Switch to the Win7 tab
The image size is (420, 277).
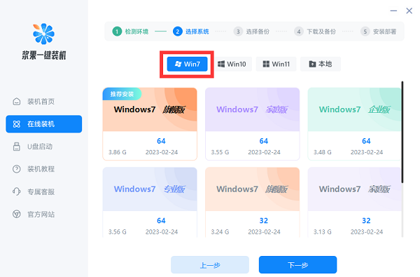[187, 64]
